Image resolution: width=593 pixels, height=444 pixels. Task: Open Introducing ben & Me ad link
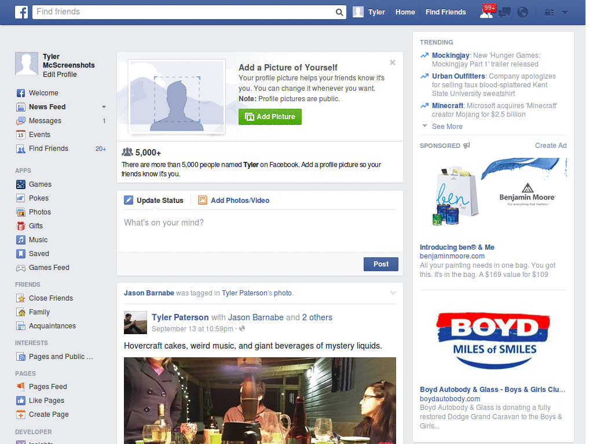pos(457,247)
